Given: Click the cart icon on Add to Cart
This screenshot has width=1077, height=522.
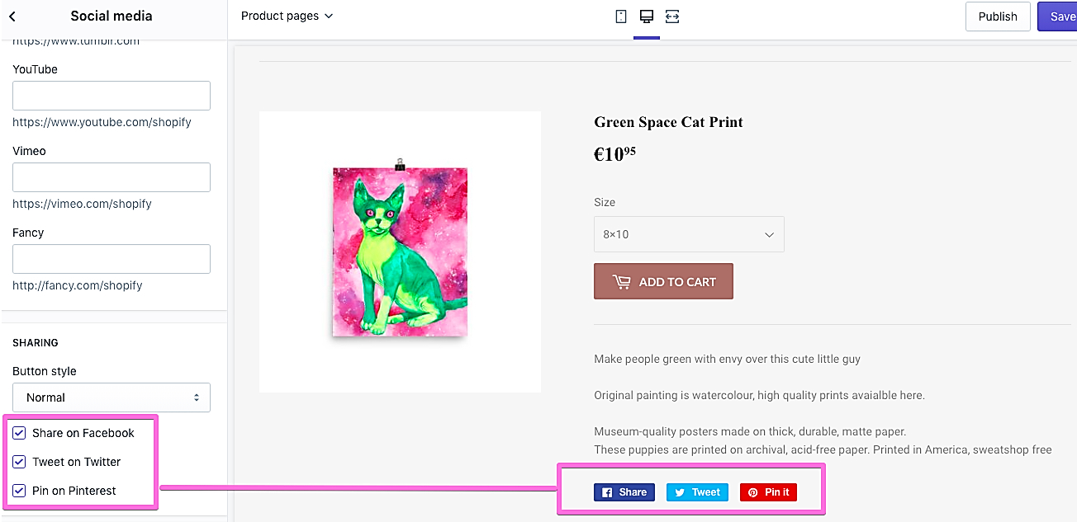Looking at the screenshot, I should [621, 282].
